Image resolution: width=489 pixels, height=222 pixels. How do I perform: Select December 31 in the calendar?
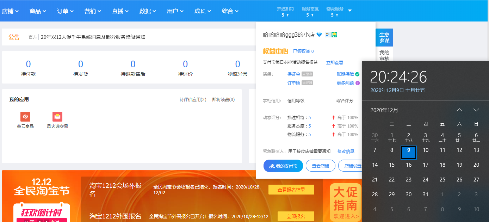tap(426, 195)
